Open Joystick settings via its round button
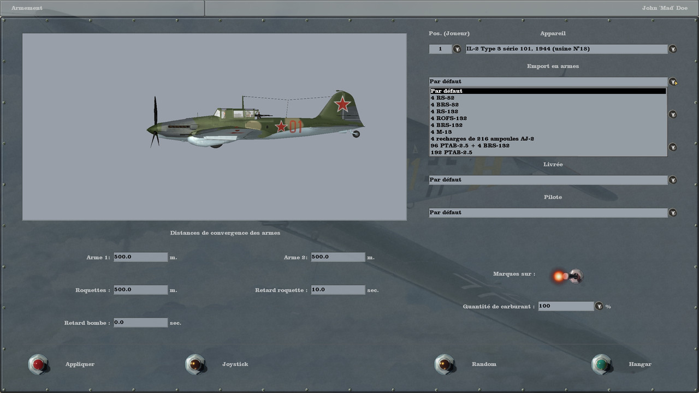The height and width of the screenshot is (393, 699). [195, 364]
